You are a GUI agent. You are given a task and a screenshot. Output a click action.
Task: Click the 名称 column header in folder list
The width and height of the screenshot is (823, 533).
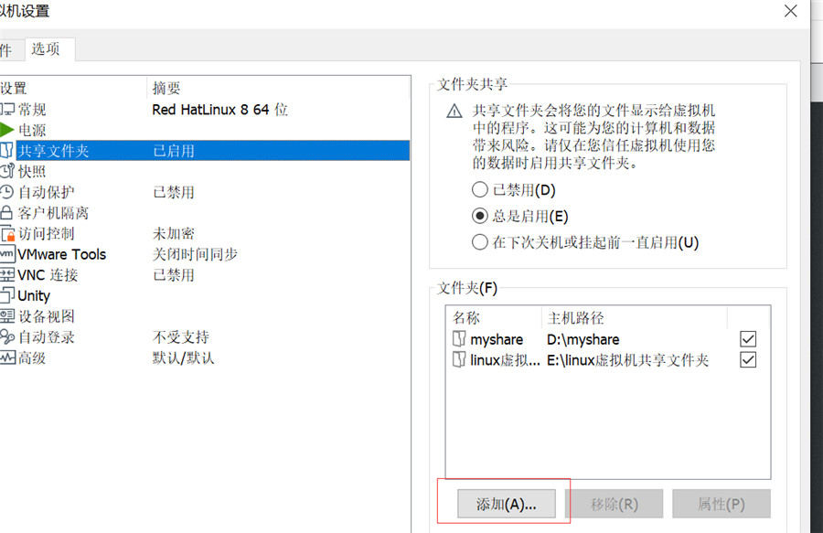[x=494, y=317]
